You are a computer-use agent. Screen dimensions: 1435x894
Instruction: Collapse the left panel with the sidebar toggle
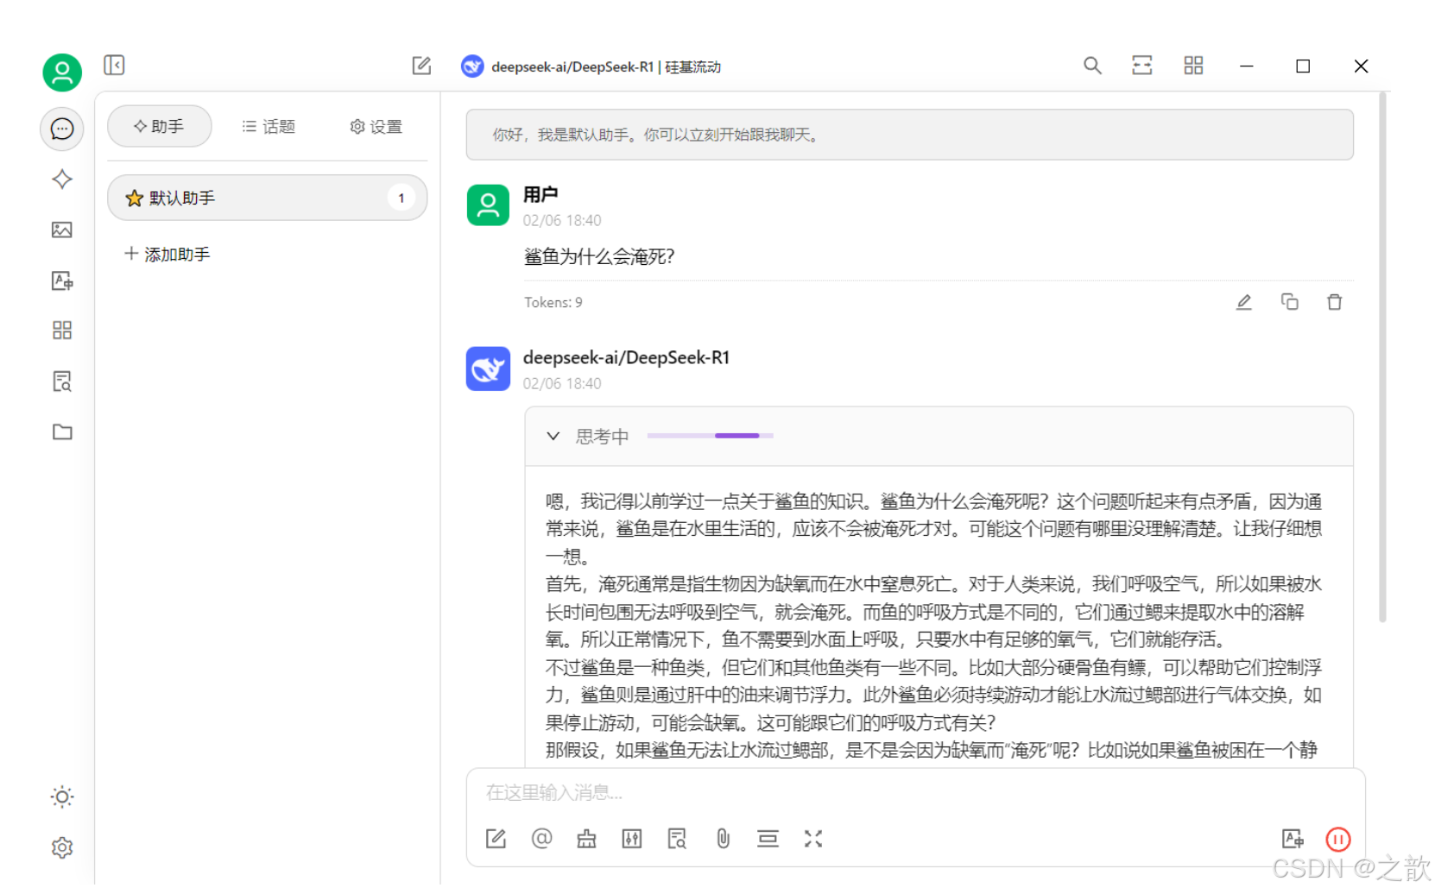click(x=113, y=65)
